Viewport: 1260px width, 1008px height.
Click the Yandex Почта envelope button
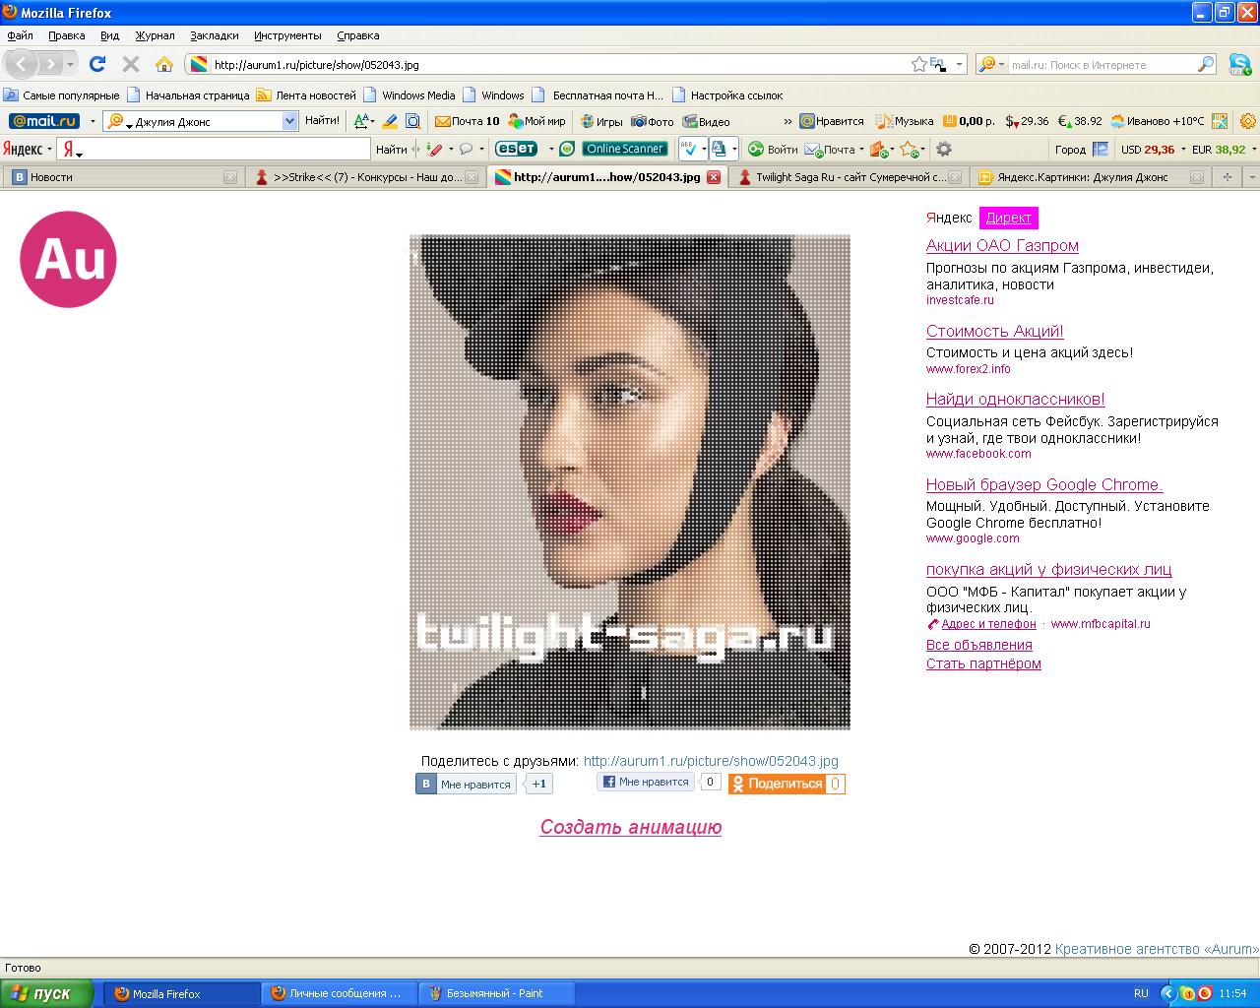point(831,149)
